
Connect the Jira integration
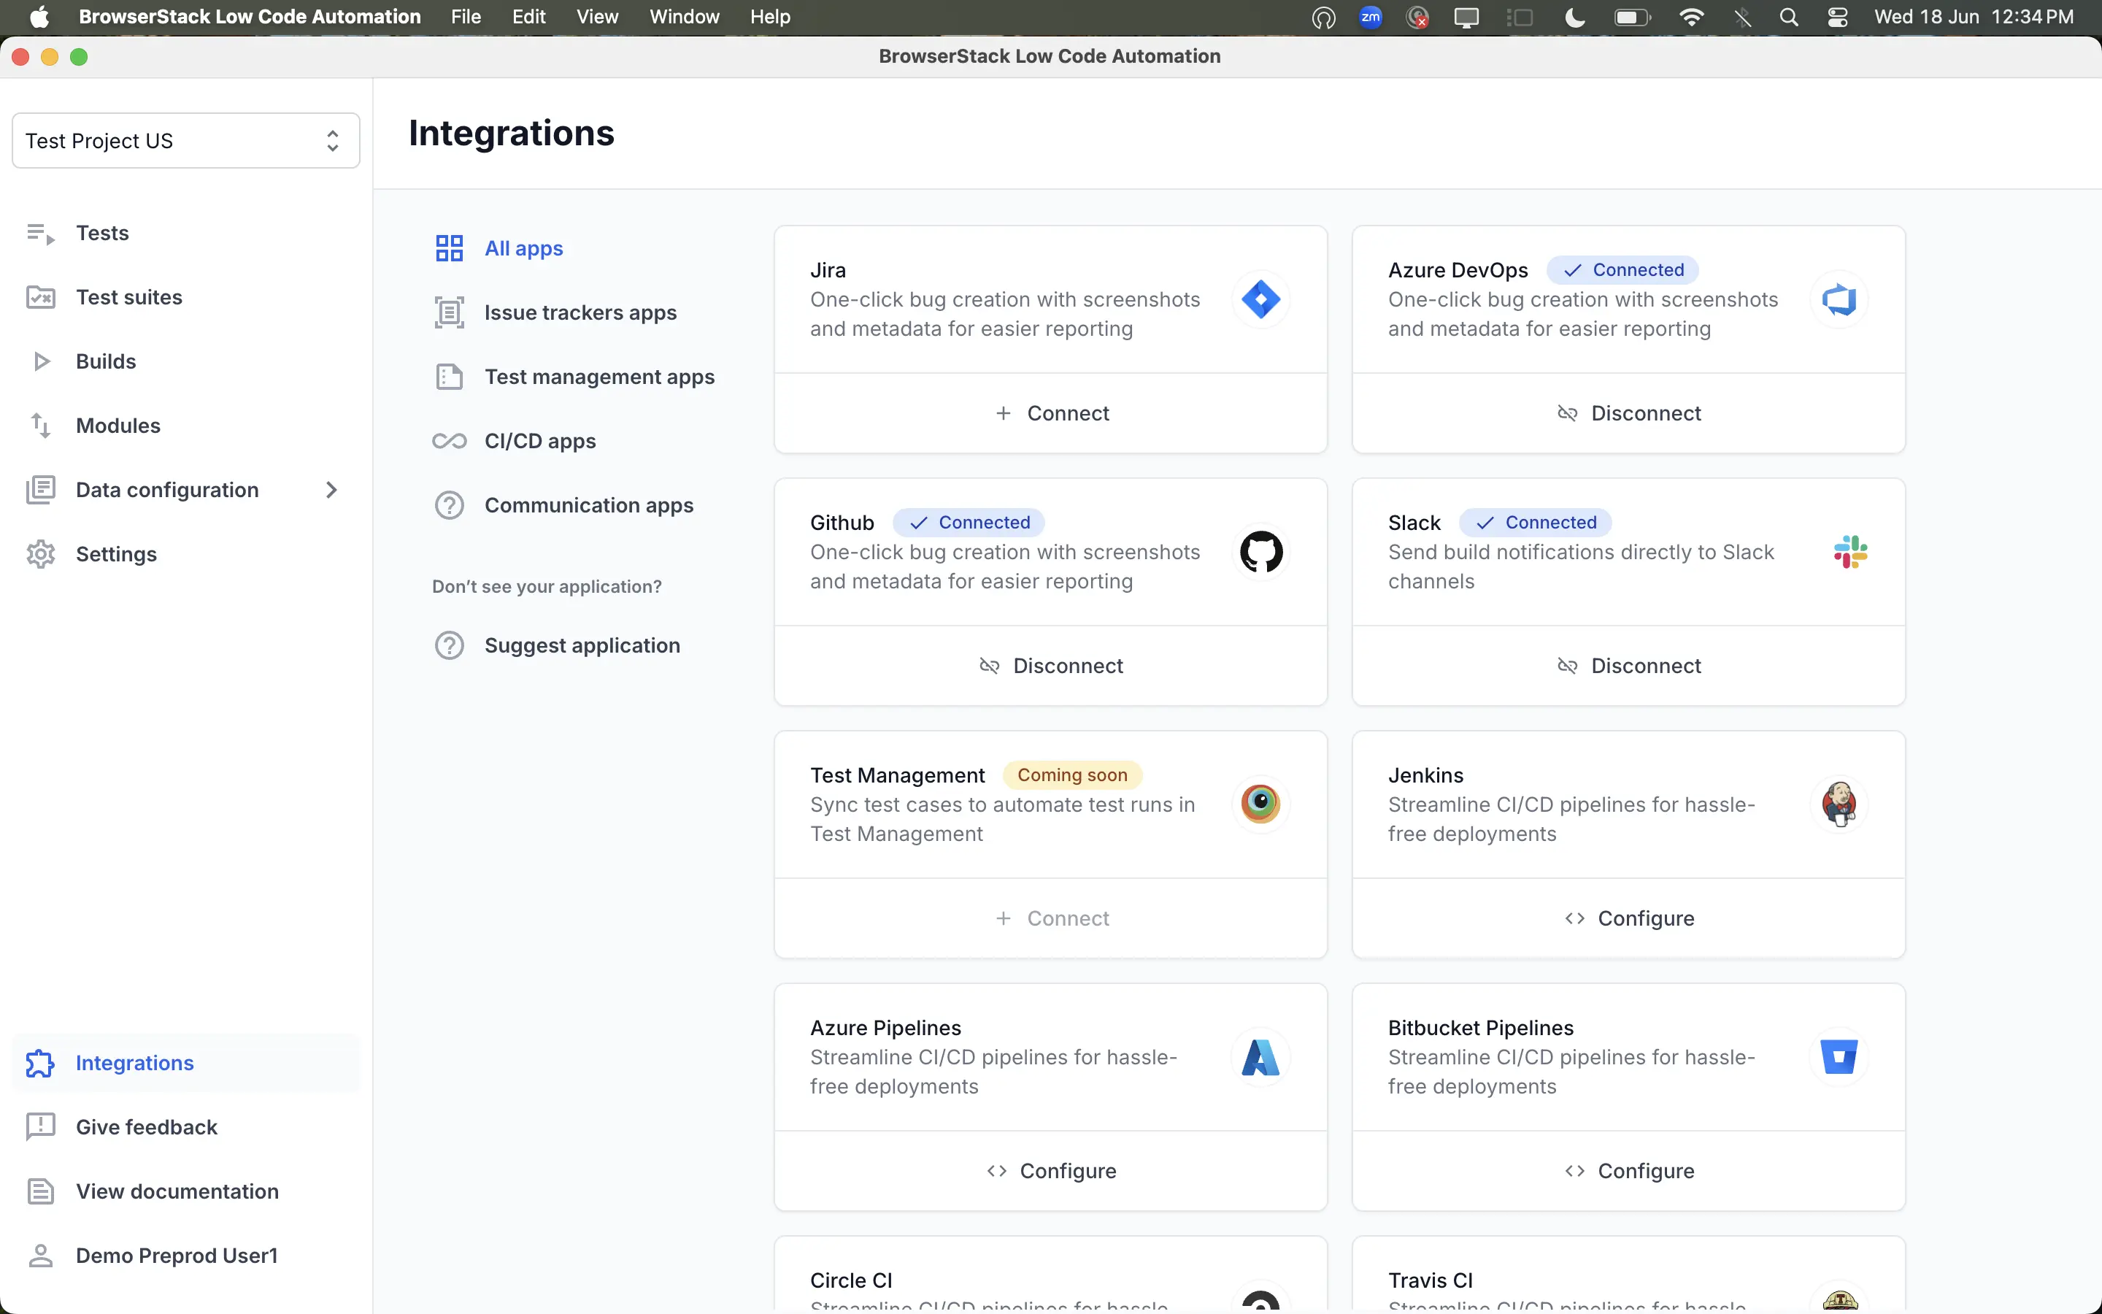pos(1051,414)
